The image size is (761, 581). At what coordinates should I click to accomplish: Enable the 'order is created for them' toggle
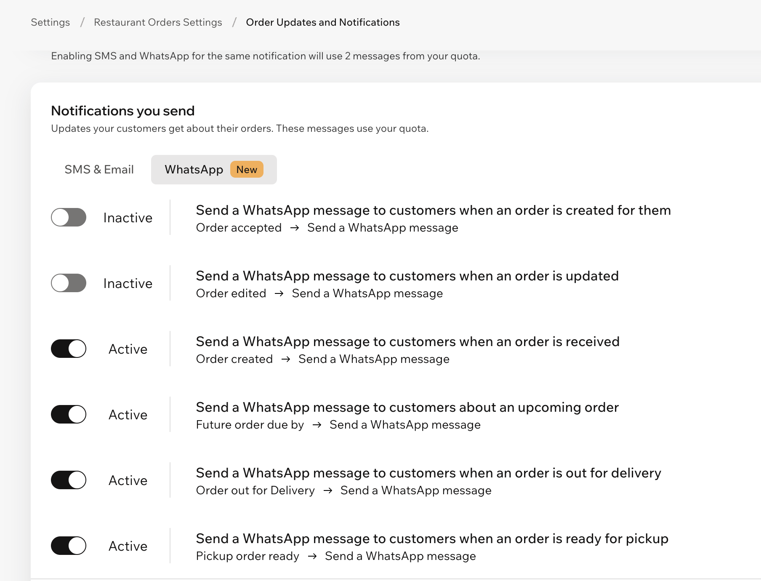pos(69,217)
